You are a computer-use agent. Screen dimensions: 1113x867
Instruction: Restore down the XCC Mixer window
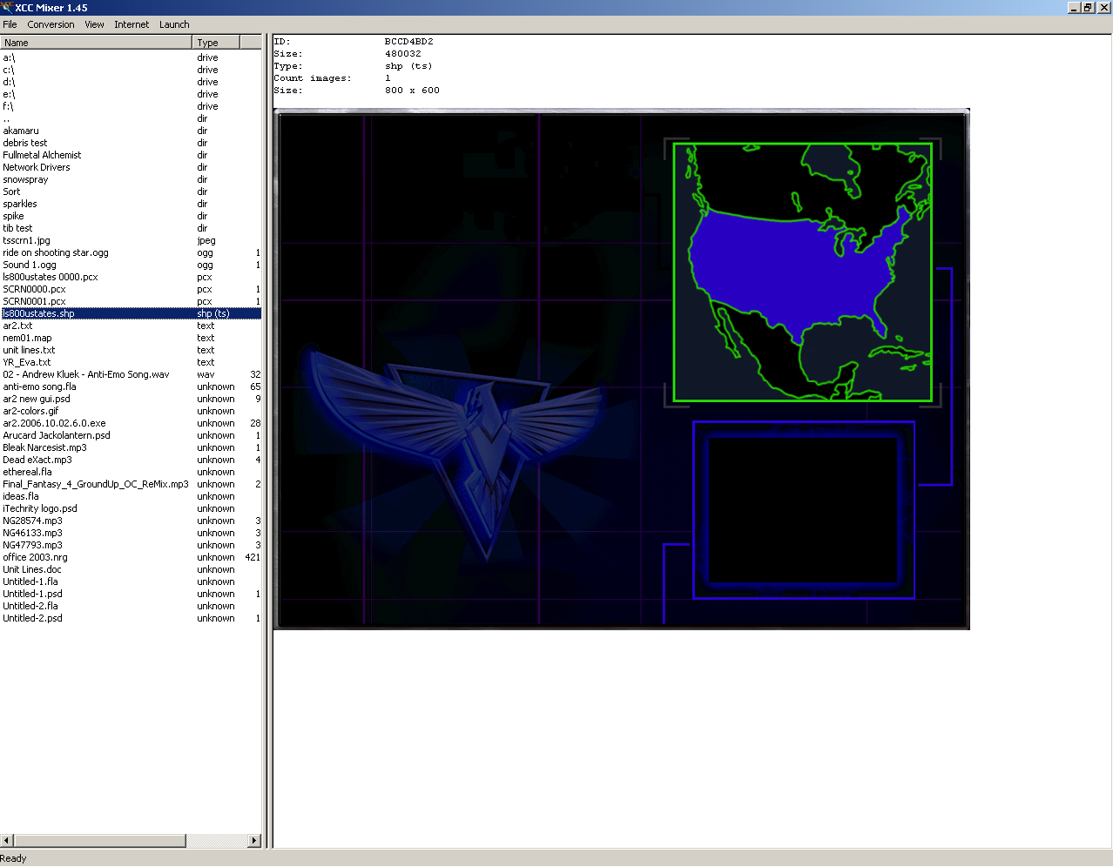pyautogui.click(x=1088, y=7)
